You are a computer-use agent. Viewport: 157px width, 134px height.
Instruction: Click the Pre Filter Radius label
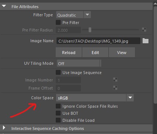pos(37,30)
